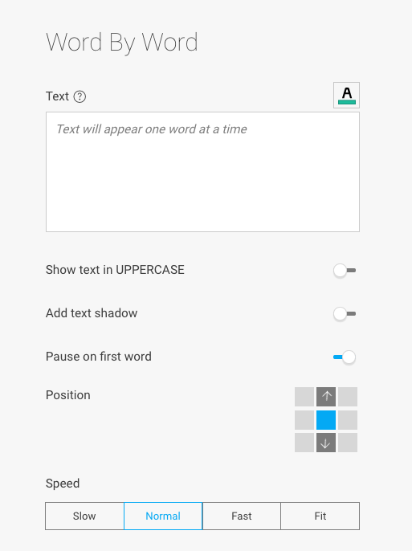Set speed to Slow
Image resolution: width=412 pixels, height=551 pixels.
tap(84, 516)
